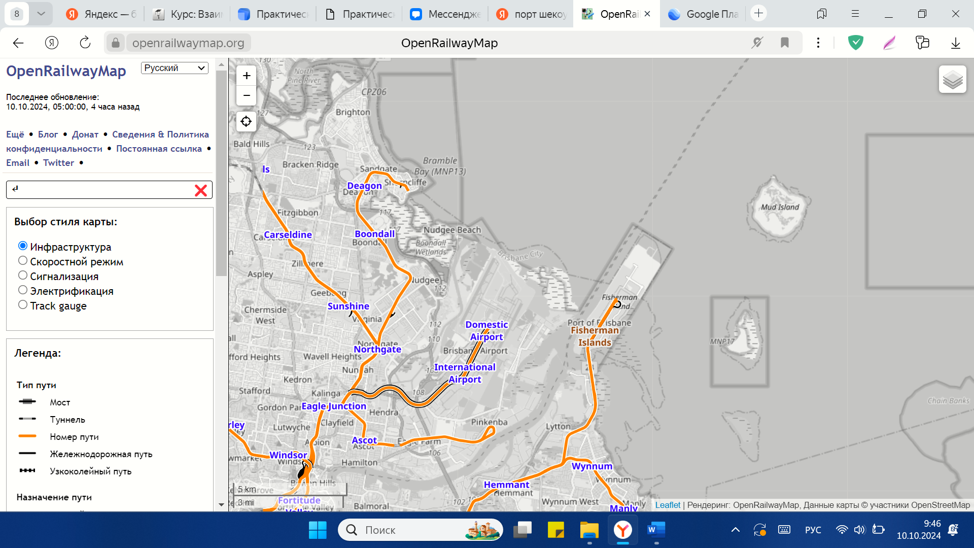
Task: Open the green Protect shield icon
Action: click(x=856, y=43)
